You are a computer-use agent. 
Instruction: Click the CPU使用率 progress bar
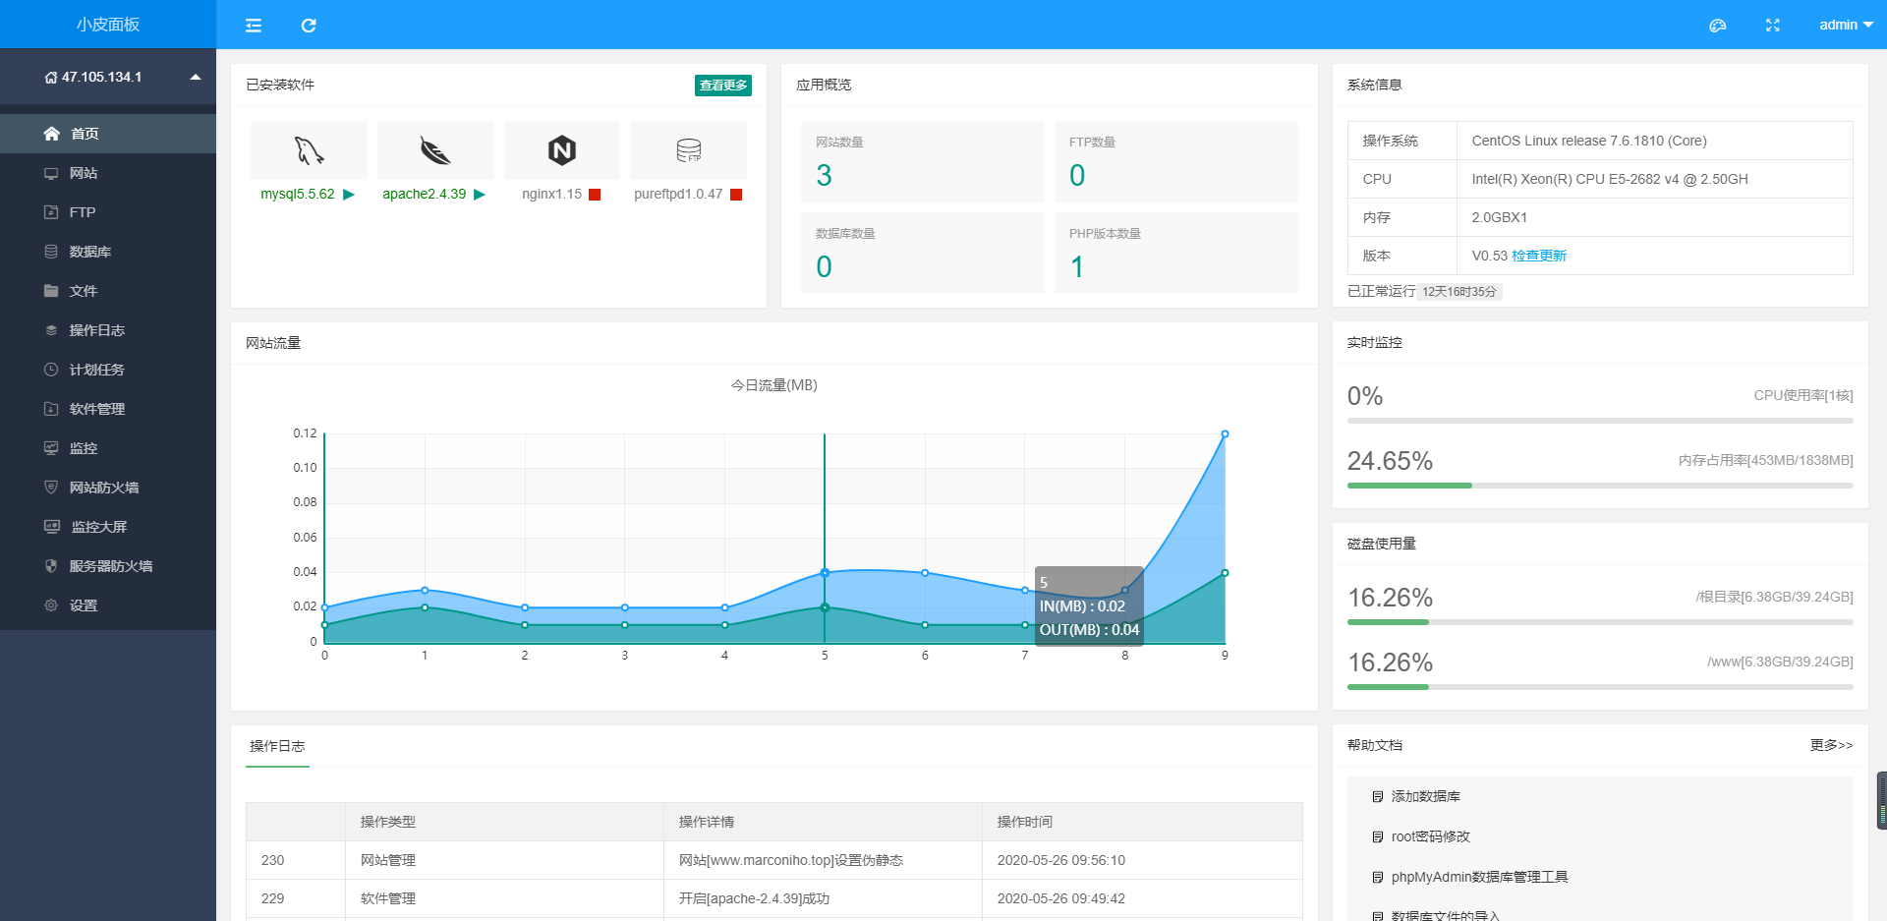pos(1600,421)
